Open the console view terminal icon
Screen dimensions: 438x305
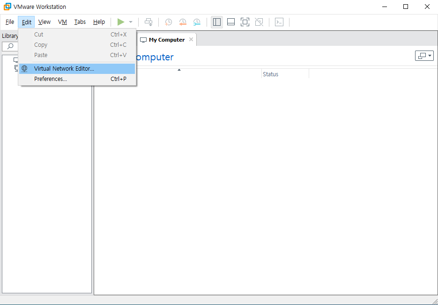click(279, 22)
